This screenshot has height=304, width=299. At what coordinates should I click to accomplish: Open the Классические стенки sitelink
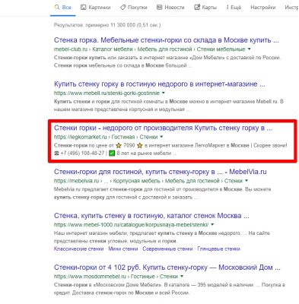tap(78, 249)
